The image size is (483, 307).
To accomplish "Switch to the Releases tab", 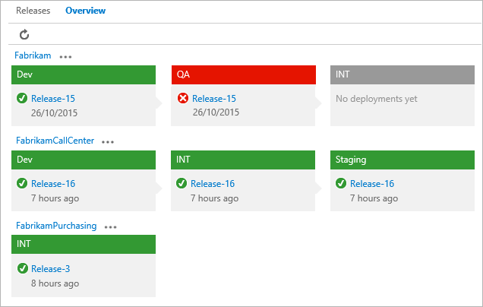I will [33, 11].
